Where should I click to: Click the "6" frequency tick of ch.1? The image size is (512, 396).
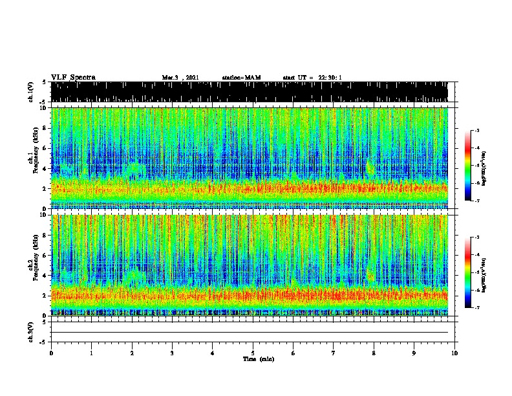click(45, 149)
